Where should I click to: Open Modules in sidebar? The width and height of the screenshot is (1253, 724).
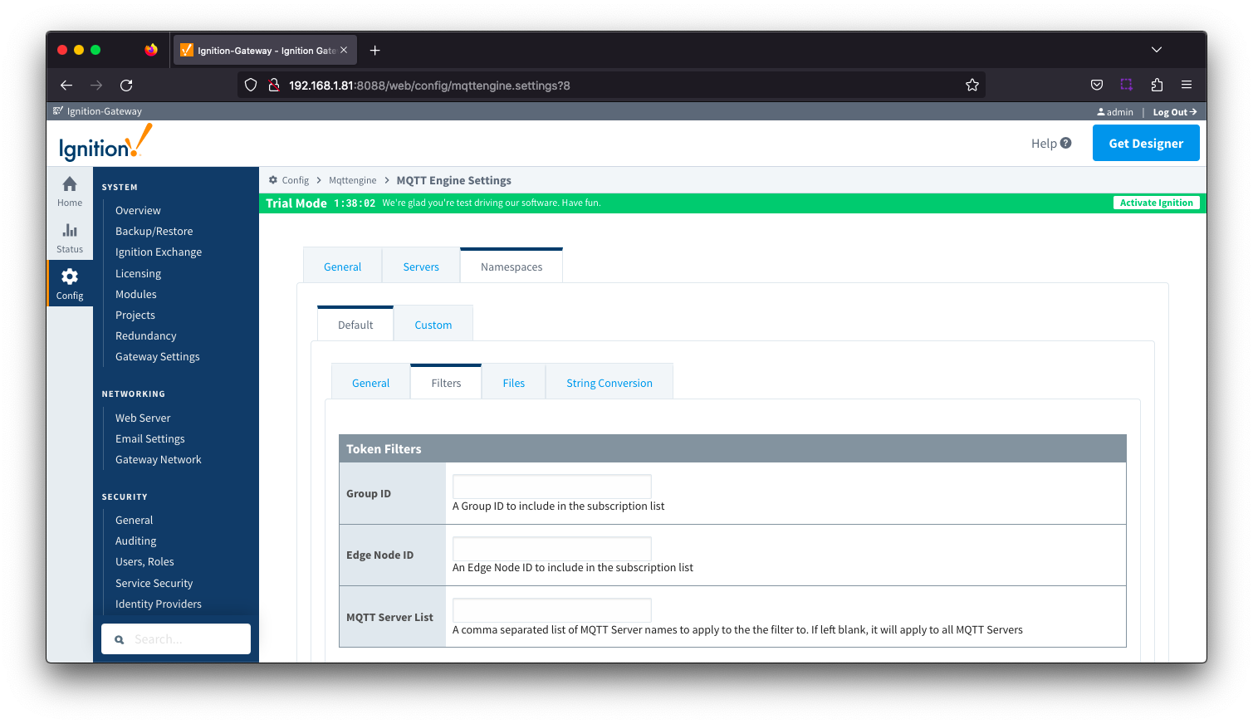click(136, 294)
